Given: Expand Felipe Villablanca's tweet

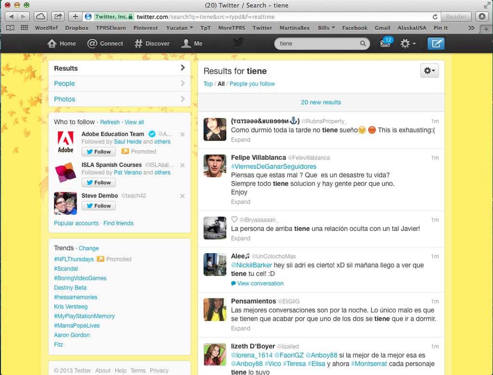Looking at the screenshot, I should coord(241,202).
